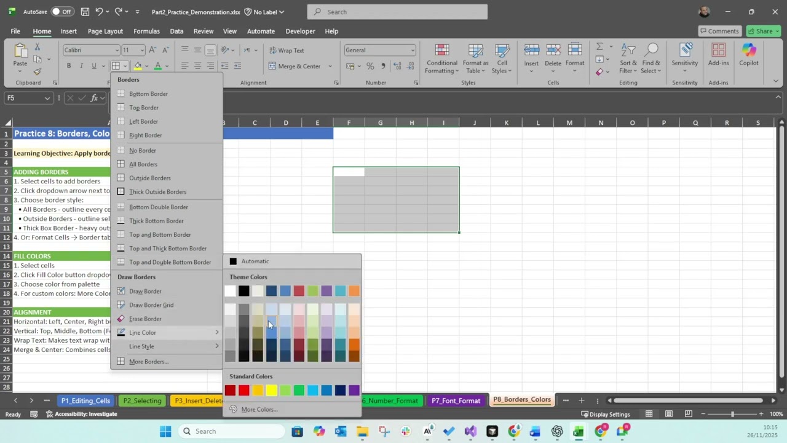Open Cell Styles gallery
Screen dimensions: 787x443
coord(502,59)
